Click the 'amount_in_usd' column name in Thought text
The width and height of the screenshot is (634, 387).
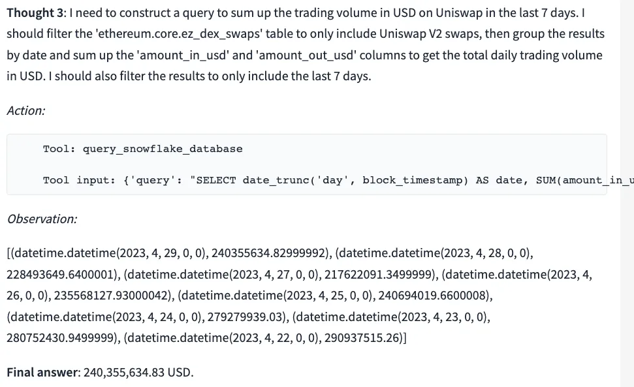point(184,55)
